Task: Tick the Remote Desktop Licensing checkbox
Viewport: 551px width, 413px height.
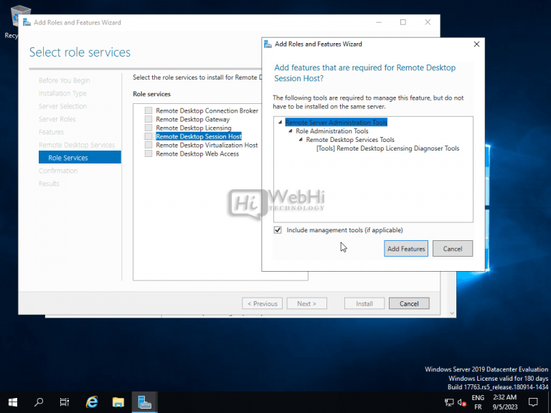Action: pos(149,128)
